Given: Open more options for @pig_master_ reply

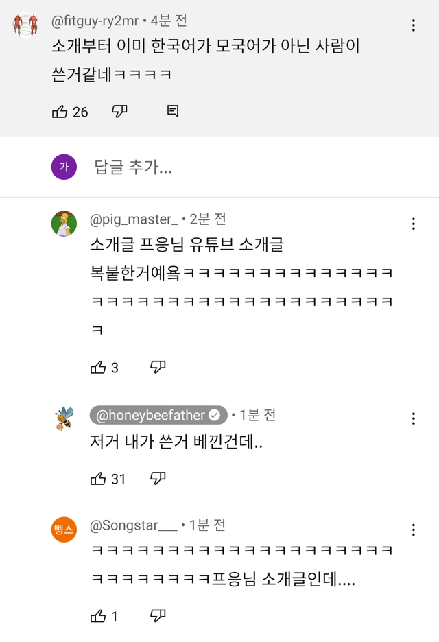Looking at the screenshot, I should click(x=414, y=224).
